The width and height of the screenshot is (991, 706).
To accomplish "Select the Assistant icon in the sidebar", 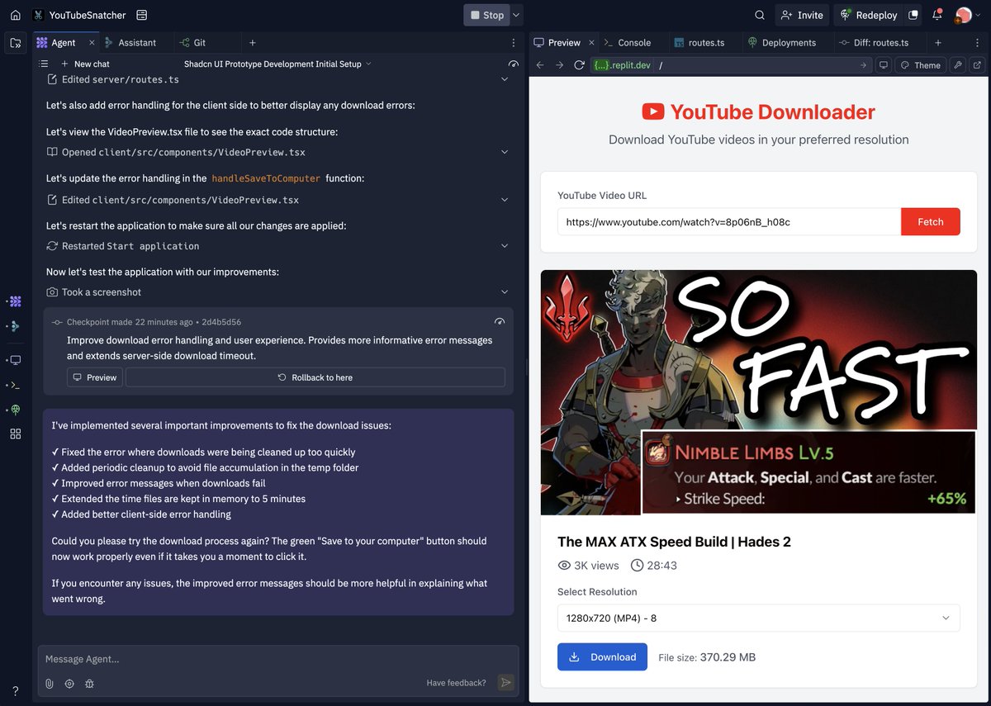I will 14,326.
